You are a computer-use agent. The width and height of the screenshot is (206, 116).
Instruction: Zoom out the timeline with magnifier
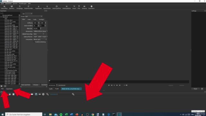click(47, 94)
